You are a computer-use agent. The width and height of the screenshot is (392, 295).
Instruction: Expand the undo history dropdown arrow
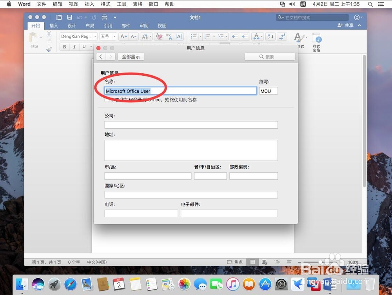[86, 17]
